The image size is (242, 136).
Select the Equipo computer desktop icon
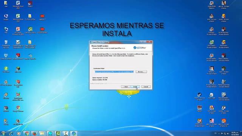click(6, 17)
